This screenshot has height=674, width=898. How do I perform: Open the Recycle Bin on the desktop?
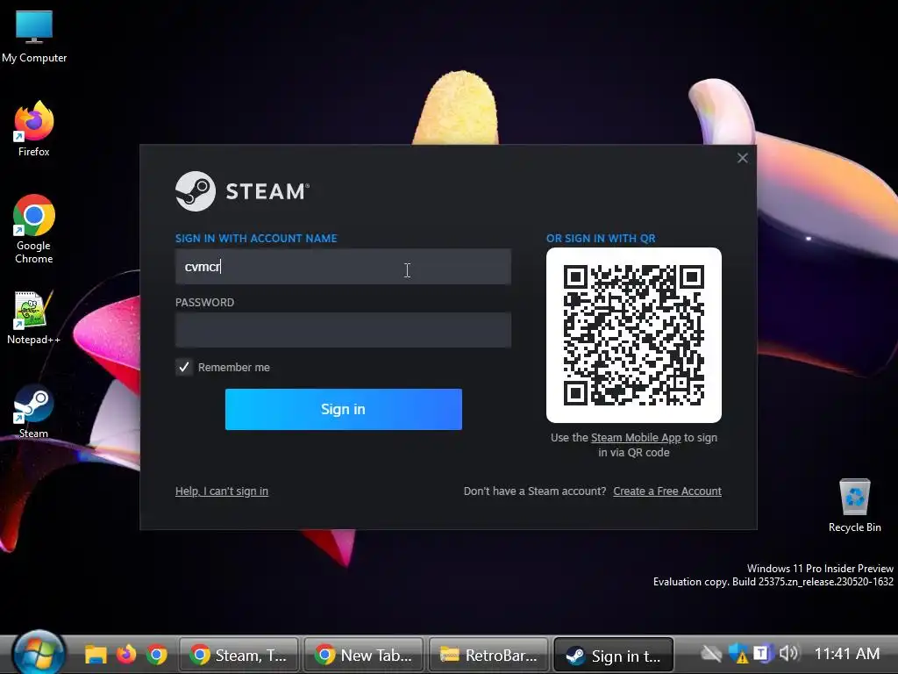pyautogui.click(x=854, y=505)
